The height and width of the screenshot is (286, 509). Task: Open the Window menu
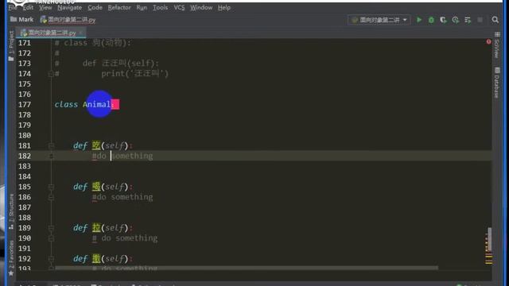(x=201, y=7)
